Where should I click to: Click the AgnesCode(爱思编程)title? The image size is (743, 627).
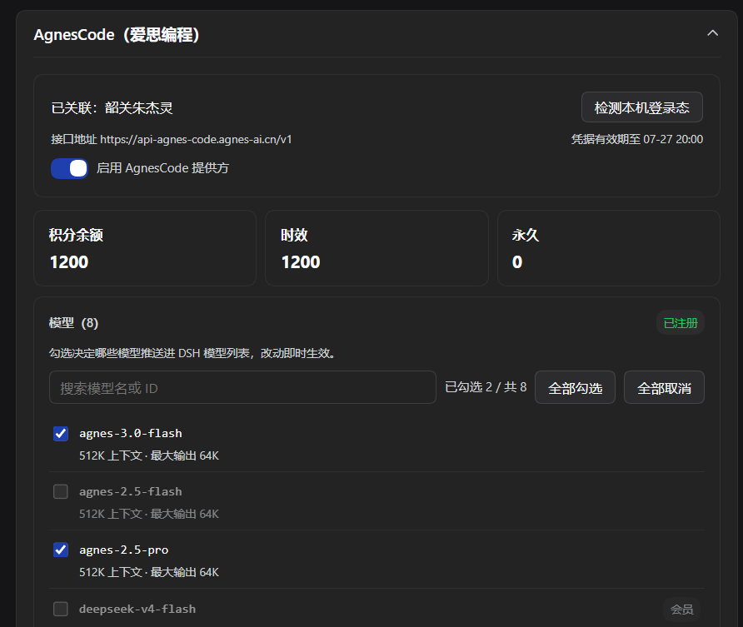coord(117,35)
